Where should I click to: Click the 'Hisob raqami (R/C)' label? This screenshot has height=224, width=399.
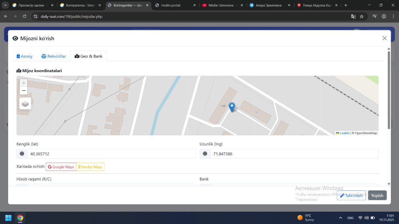pos(34,179)
